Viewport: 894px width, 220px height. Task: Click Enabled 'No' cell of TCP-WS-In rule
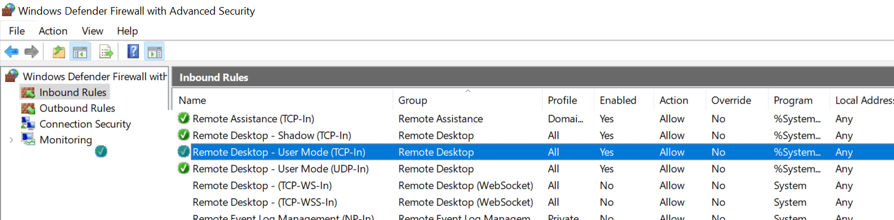[x=606, y=185]
